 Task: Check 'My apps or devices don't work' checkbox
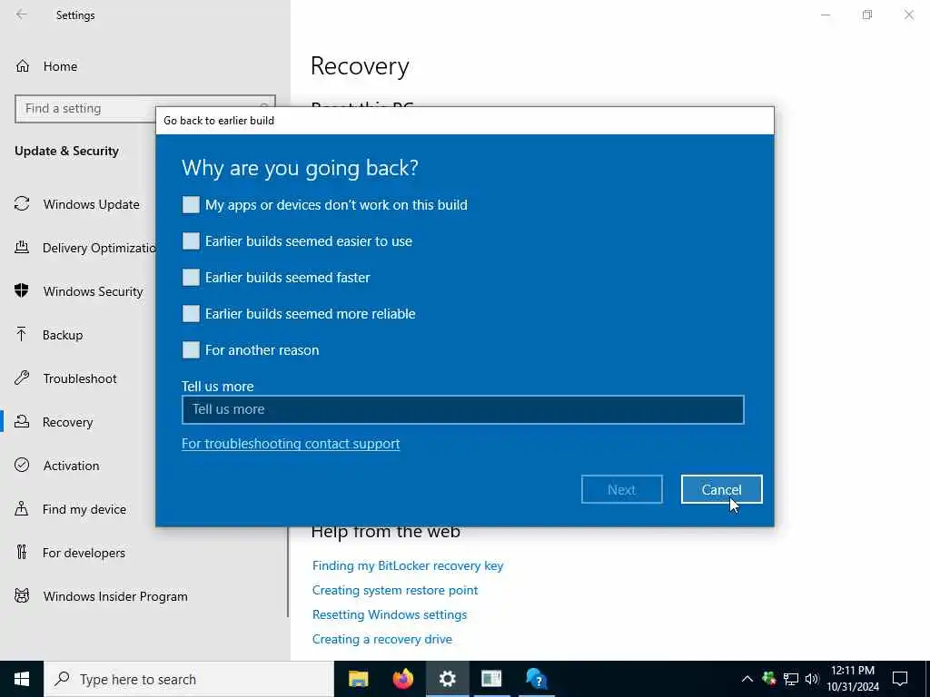[191, 205]
